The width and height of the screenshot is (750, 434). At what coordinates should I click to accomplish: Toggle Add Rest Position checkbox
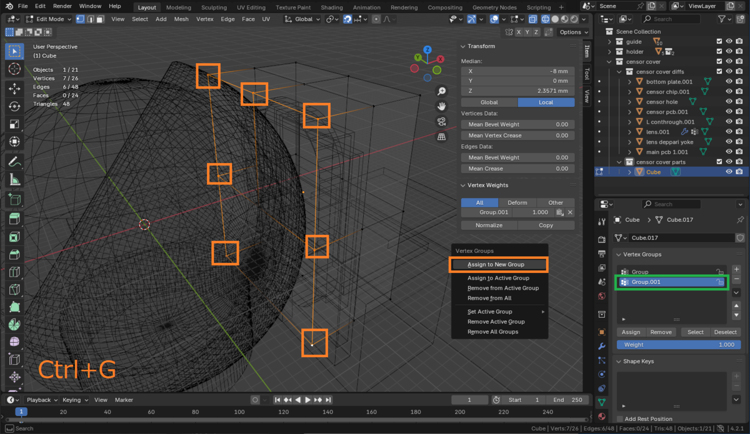[619, 419]
